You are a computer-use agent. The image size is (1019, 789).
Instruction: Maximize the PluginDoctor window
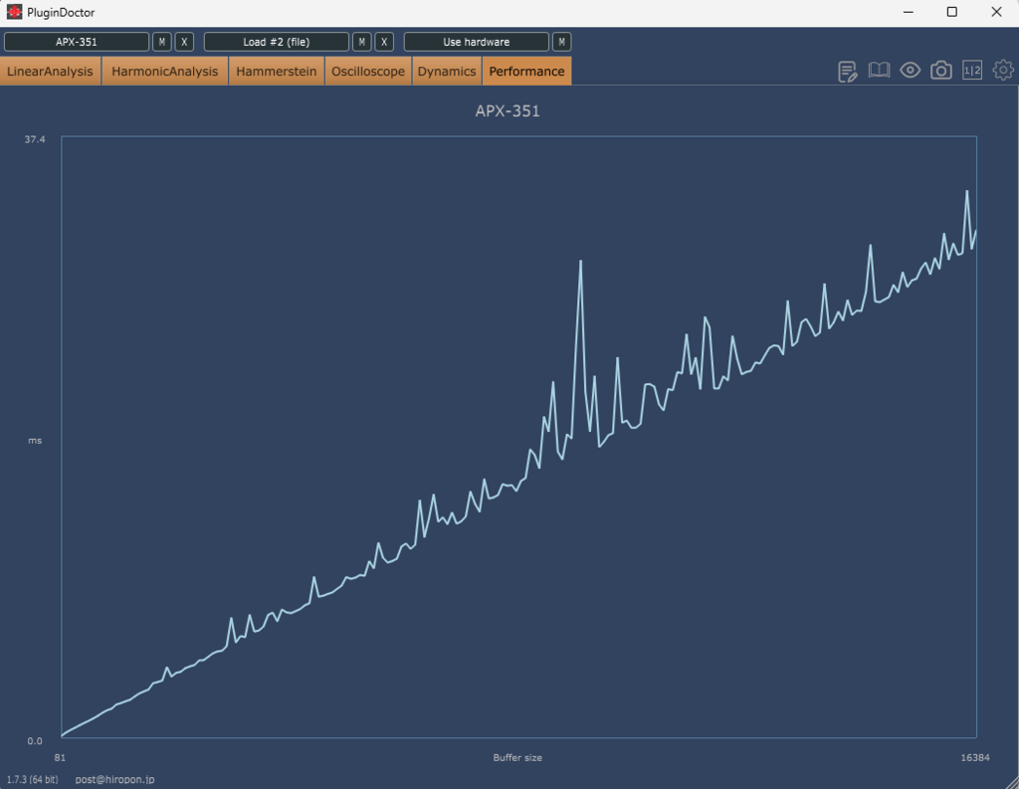point(952,12)
